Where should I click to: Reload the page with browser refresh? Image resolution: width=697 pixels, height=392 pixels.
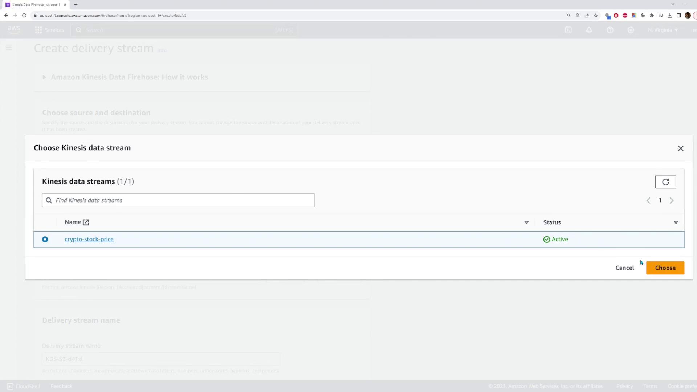pos(24,16)
